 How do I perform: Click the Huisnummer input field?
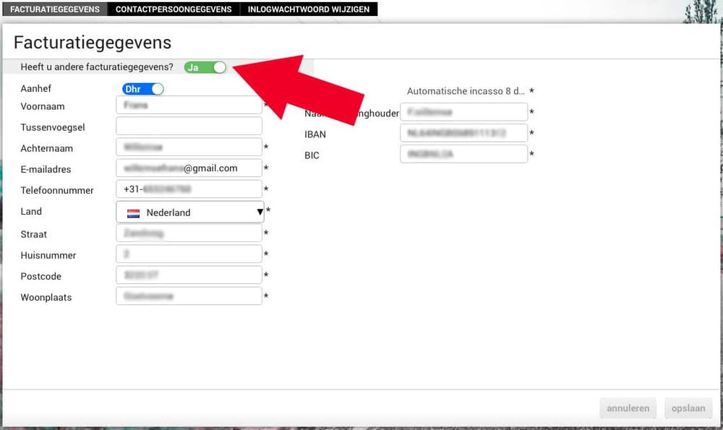click(x=189, y=254)
